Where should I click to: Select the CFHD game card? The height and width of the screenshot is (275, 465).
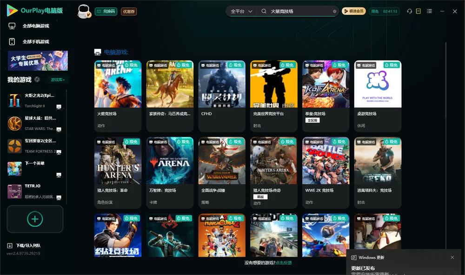coord(222,96)
